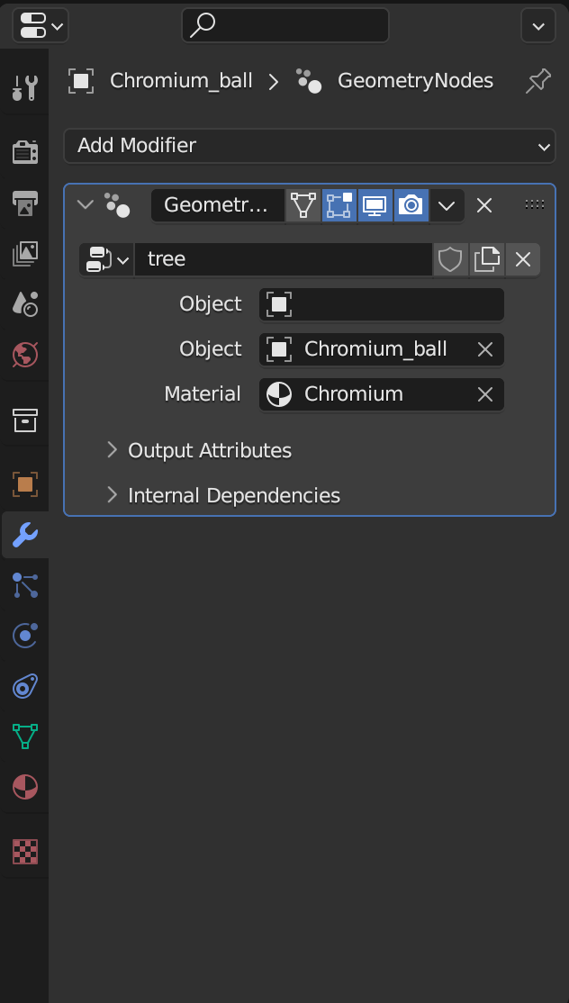Screen dimensions: 569x1003
Task: Toggle modifier edit mode display
Action: [339, 205]
